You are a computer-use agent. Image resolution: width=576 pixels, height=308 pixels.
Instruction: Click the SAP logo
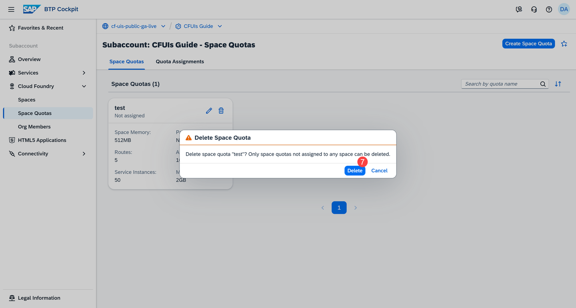[32, 9]
